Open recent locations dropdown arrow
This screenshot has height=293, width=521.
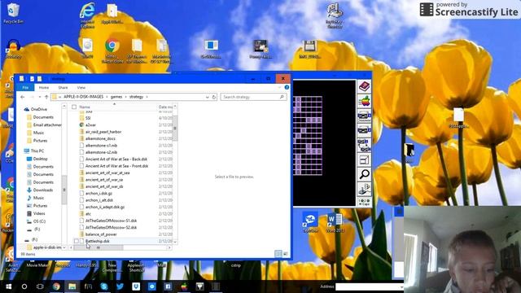[x=40, y=97]
